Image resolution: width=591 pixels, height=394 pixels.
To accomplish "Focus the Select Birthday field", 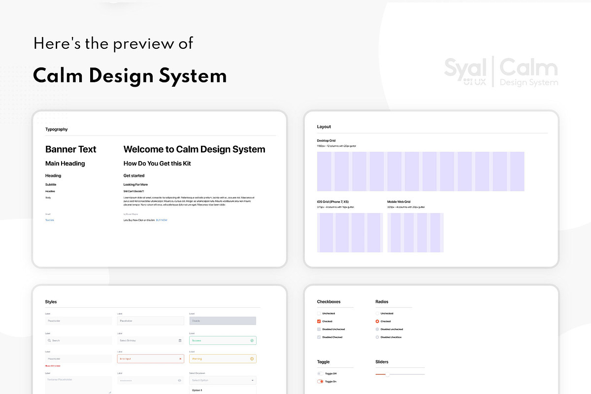I will click(150, 340).
